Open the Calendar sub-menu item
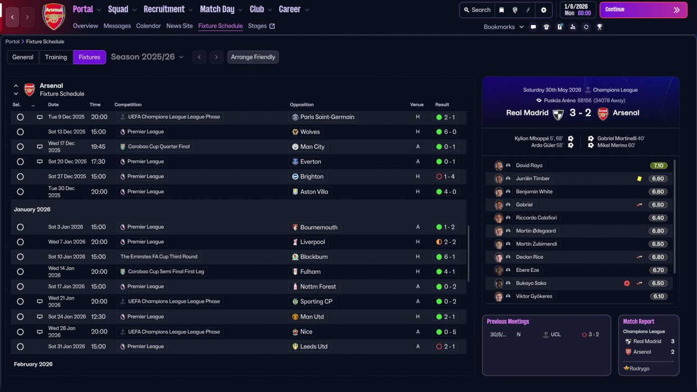Image resolution: width=697 pixels, height=392 pixels. point(148,26)
